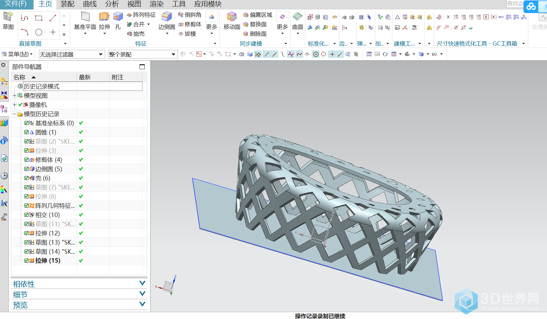Click the navigator settings gear icon
The image size is (547, 319).
point(3,65)
